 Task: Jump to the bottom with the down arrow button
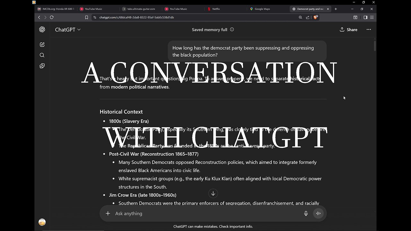tap(213, 193)
